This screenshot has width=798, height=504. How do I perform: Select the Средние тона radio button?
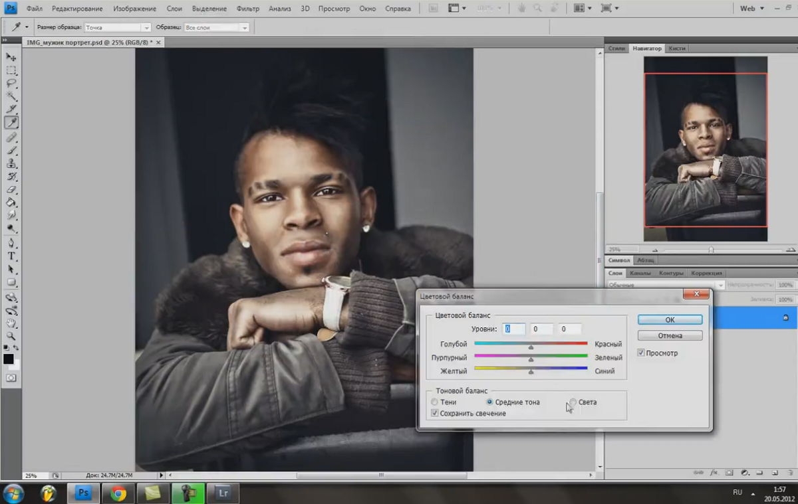point(489,402)
